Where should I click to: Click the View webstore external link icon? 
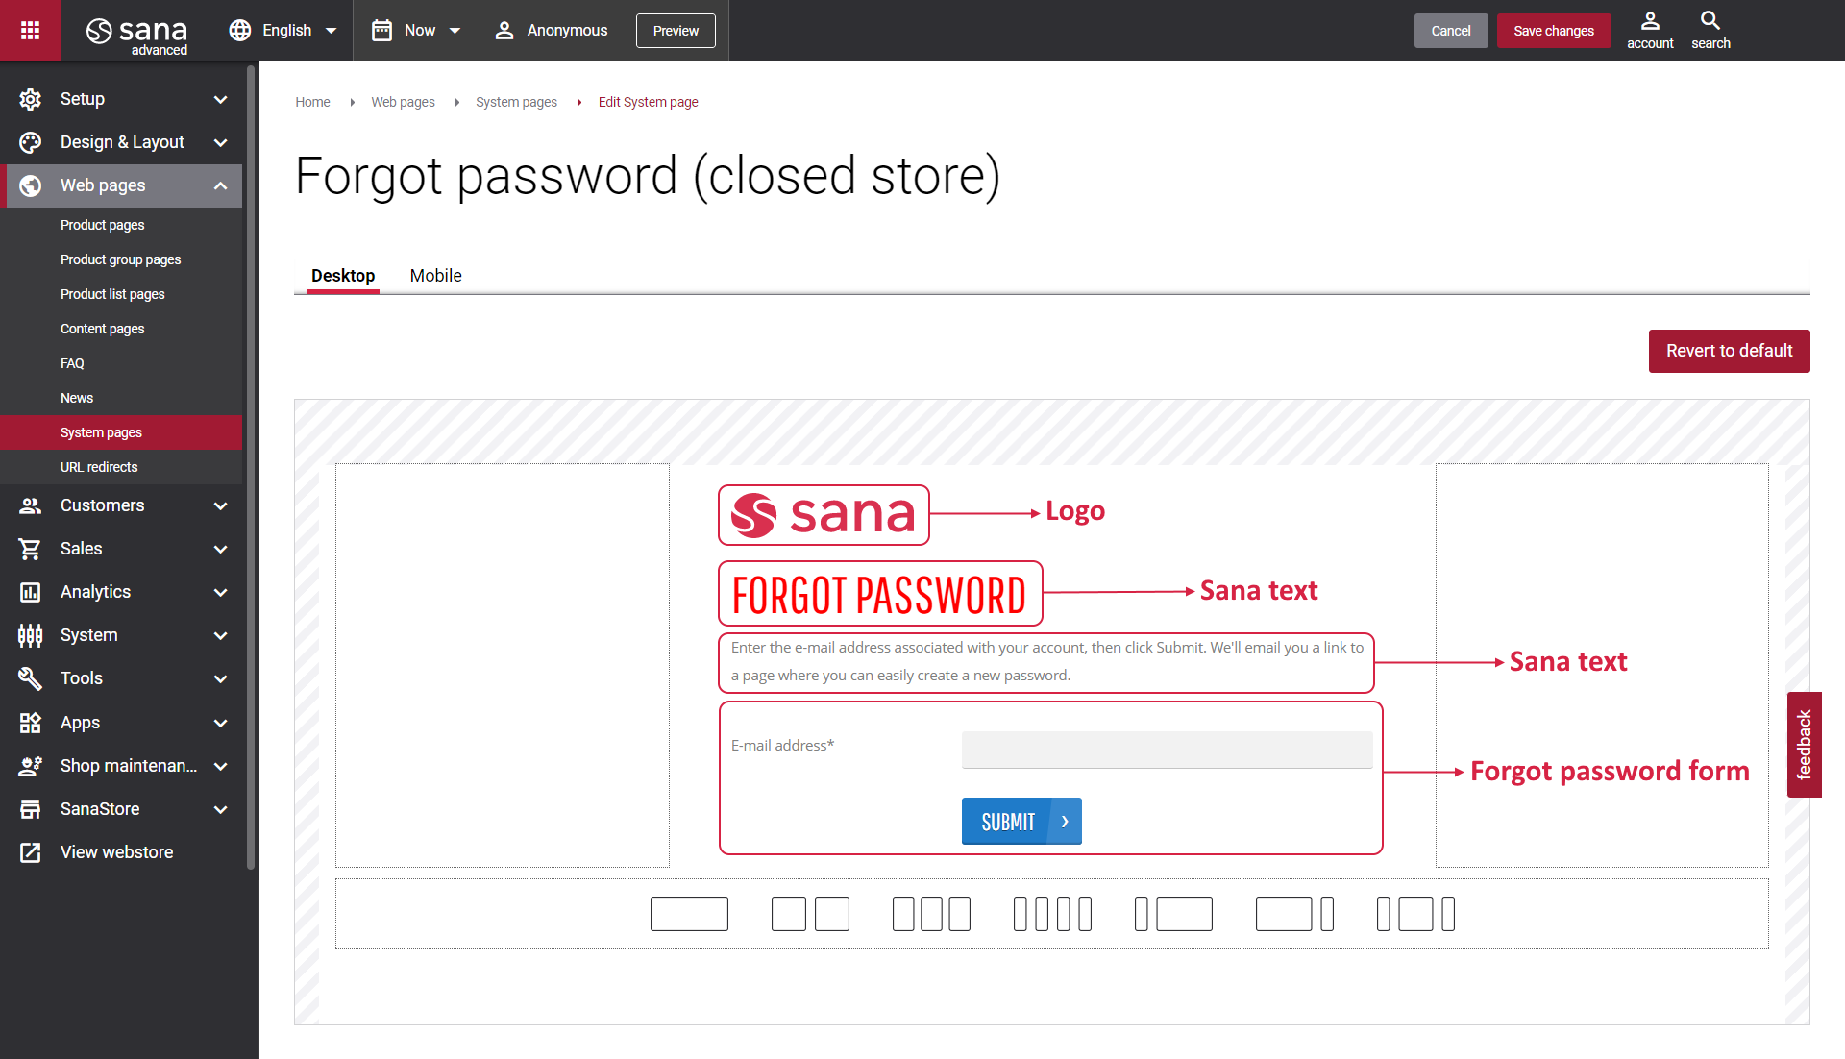[31, 852]
